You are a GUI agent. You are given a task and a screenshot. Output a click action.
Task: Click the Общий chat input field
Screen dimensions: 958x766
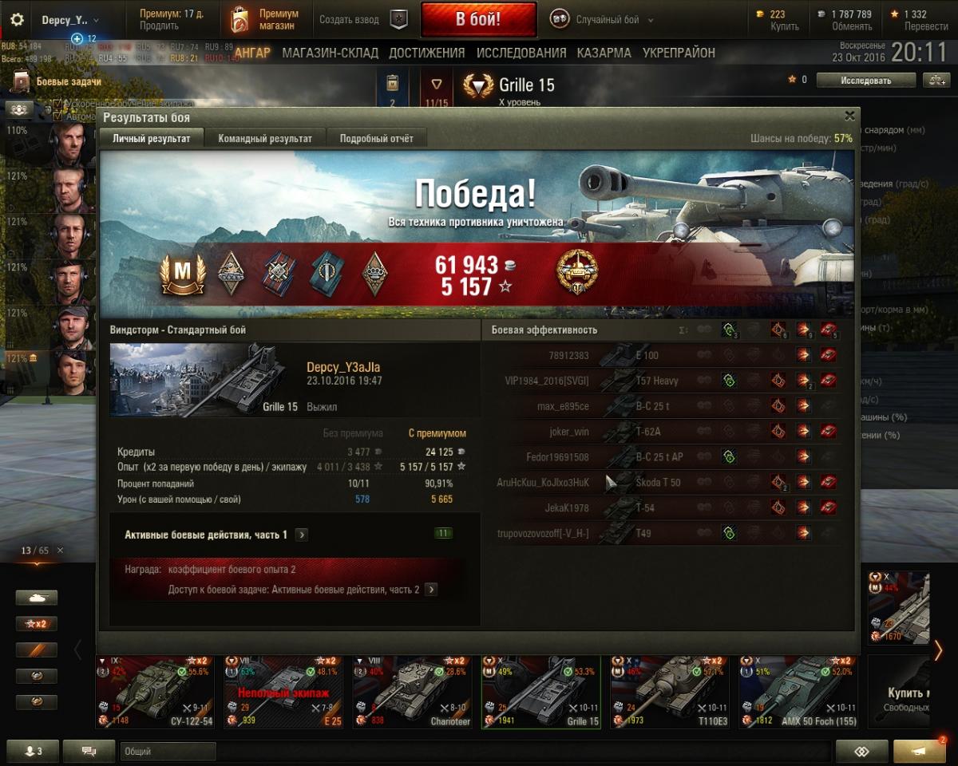click(168, 751)
